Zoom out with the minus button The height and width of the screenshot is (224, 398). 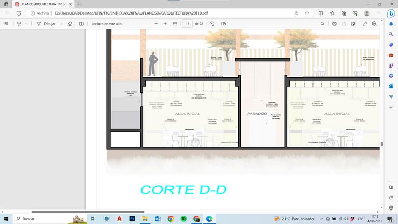(156, 24)
